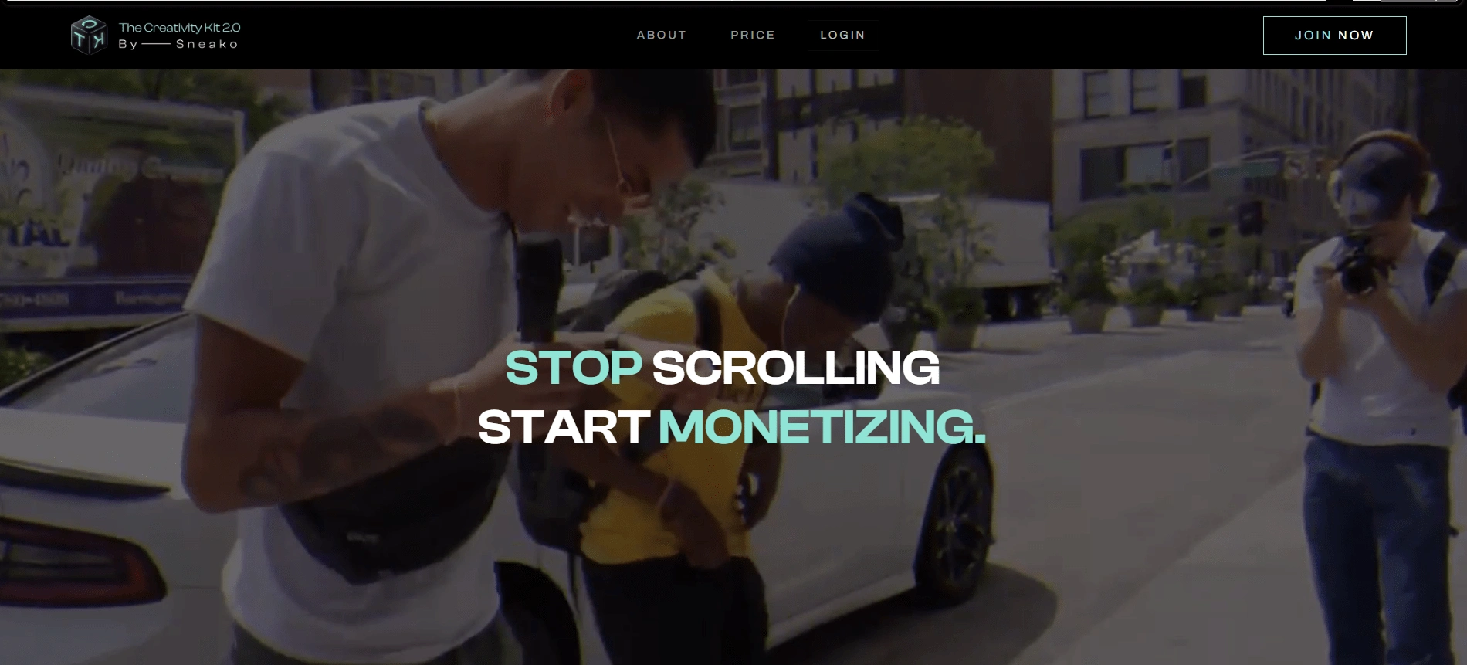Click the By Sneako tagline
Image resolution: width=1467 pixels, height=665 pixels.
178,44
